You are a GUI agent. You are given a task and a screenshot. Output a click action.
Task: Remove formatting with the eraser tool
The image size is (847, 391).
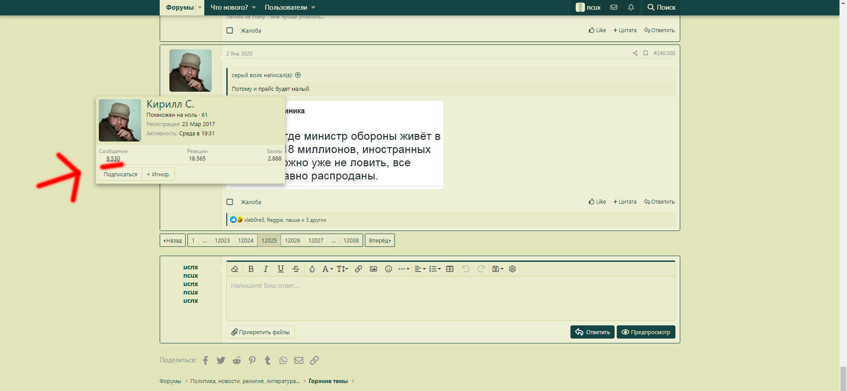coord(235,269)
